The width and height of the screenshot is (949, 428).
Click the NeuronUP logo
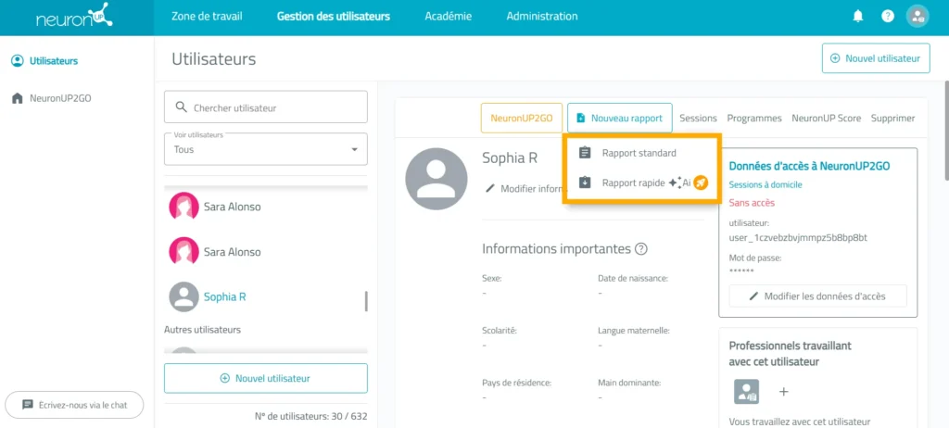pos(74,17)
